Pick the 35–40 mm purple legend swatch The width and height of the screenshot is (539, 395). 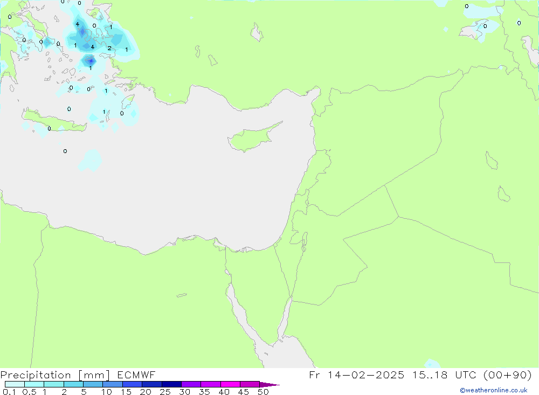point(210,384)
